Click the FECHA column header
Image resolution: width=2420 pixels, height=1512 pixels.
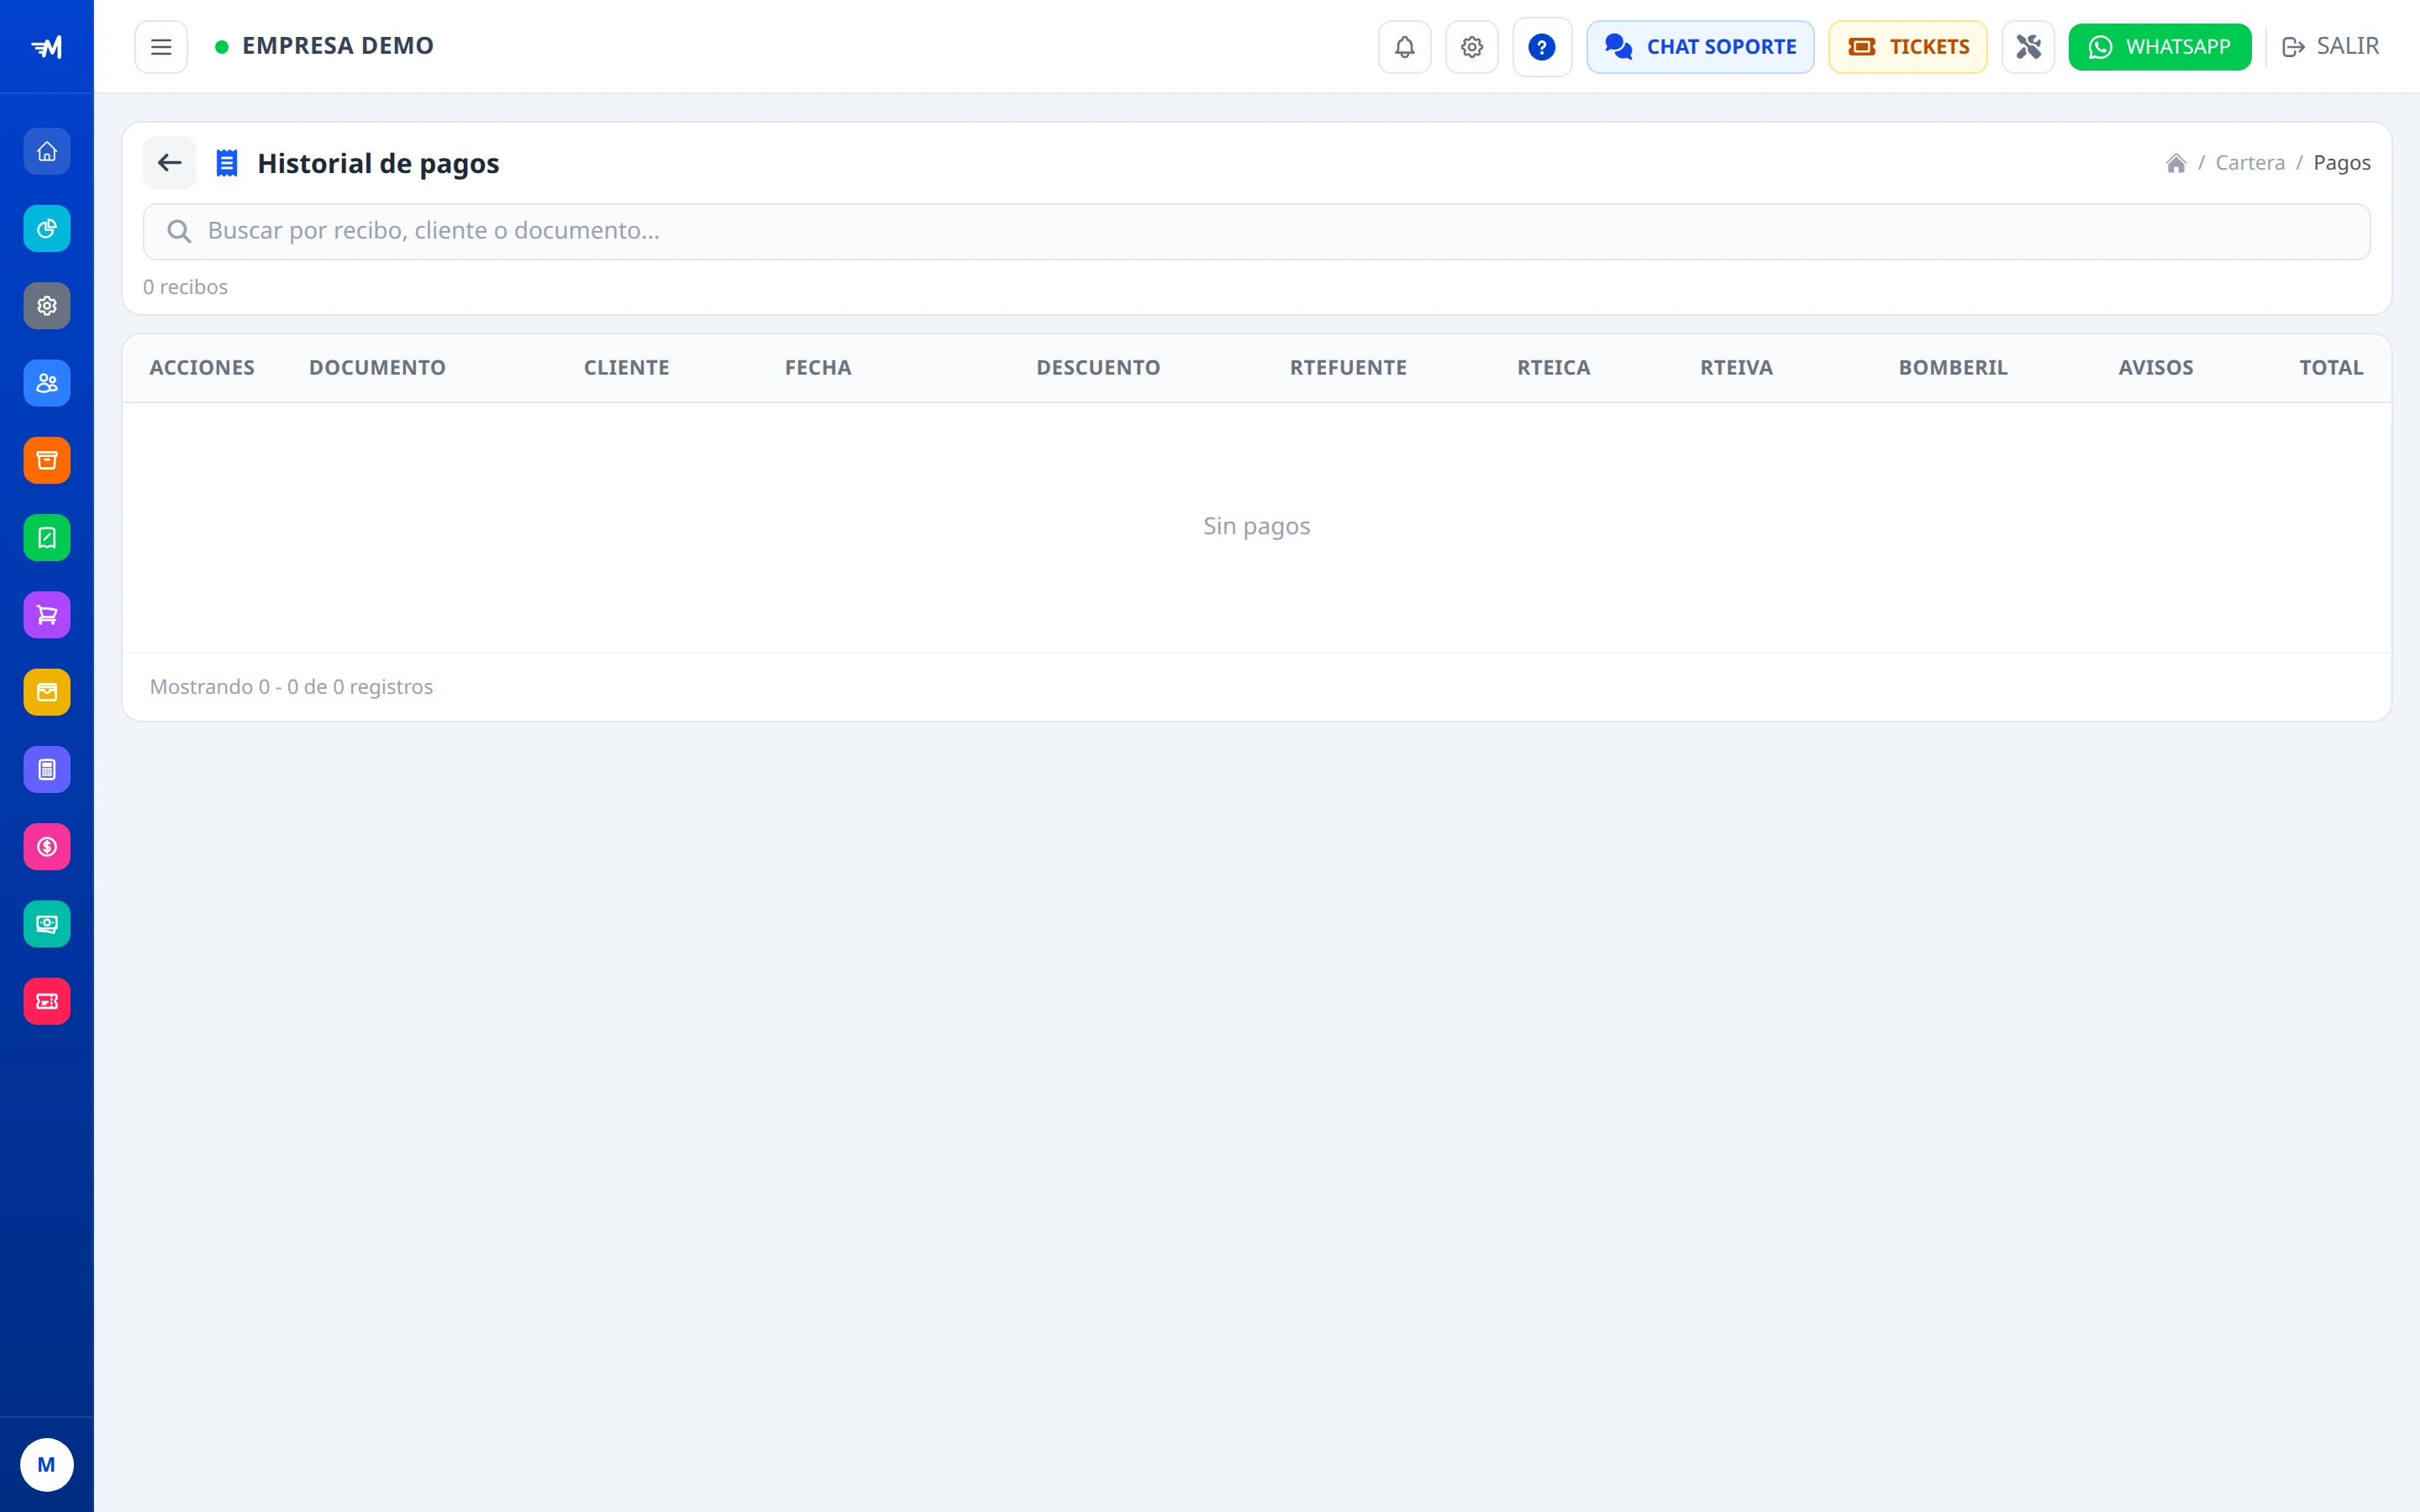coord(817,368)
